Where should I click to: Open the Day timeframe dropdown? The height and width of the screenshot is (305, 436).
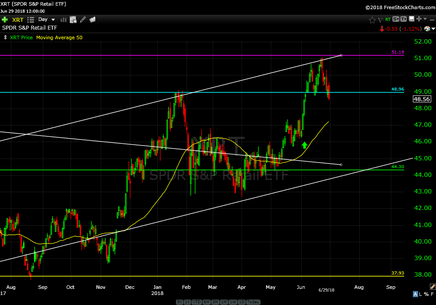[47, 20]
